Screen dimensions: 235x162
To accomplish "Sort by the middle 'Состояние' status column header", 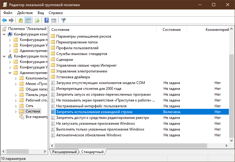I will [172, 30].
